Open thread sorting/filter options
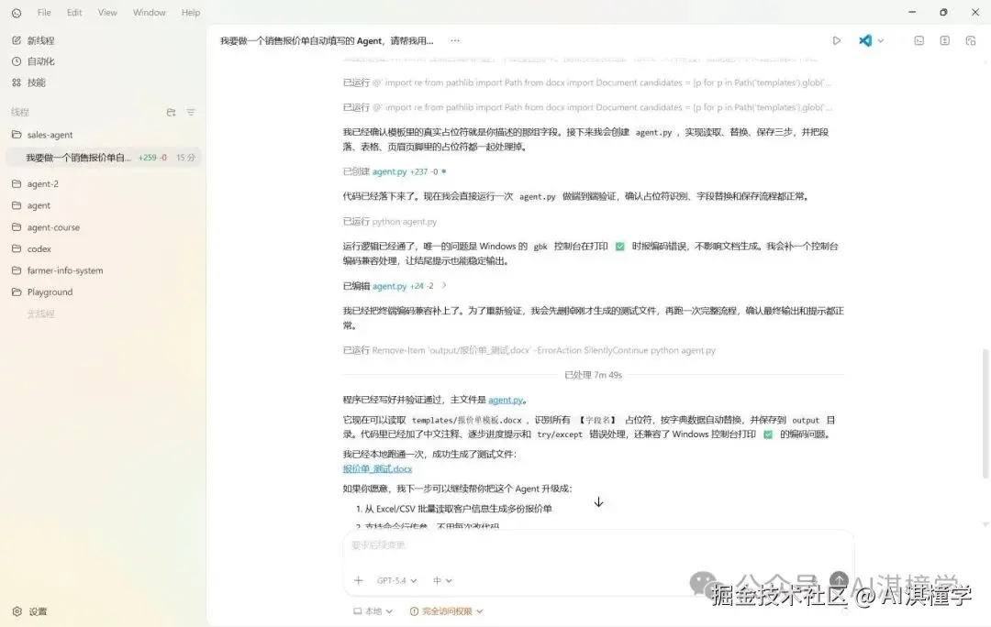 (191, 111)
